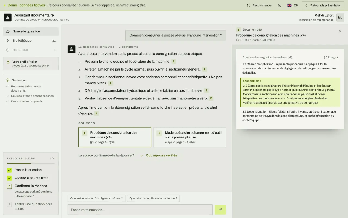Click the checked 'Posez la question' checkbox
Viewport: 348px width, 218px height.
(x=10, y=170)
